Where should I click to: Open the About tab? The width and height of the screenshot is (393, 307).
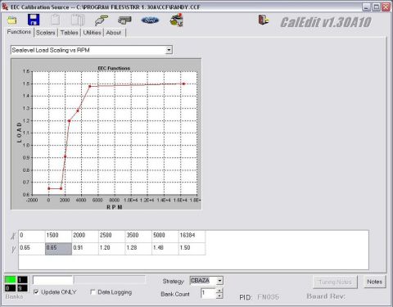(x=114, y=33)
